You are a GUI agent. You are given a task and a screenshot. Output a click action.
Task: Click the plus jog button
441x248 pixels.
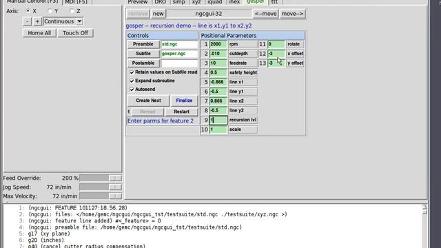coord(37,21)
